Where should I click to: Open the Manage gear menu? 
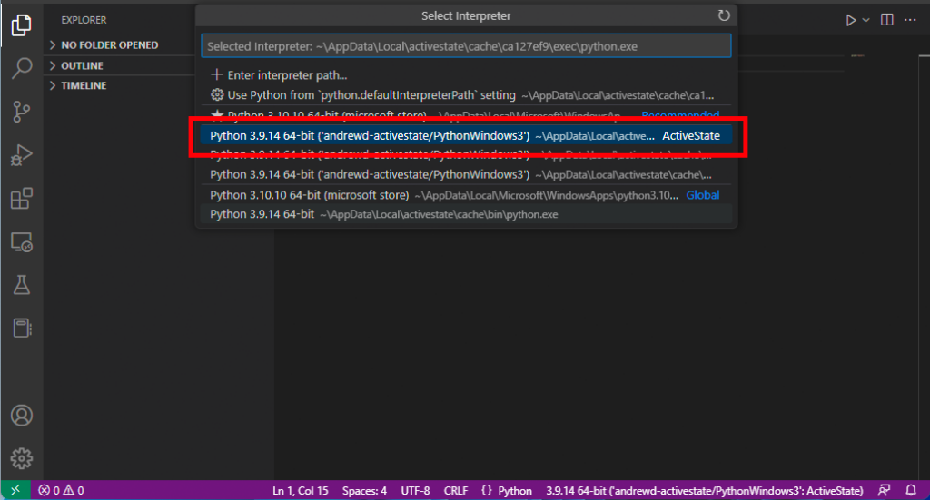pyautogui.click(x=22, y=458)
